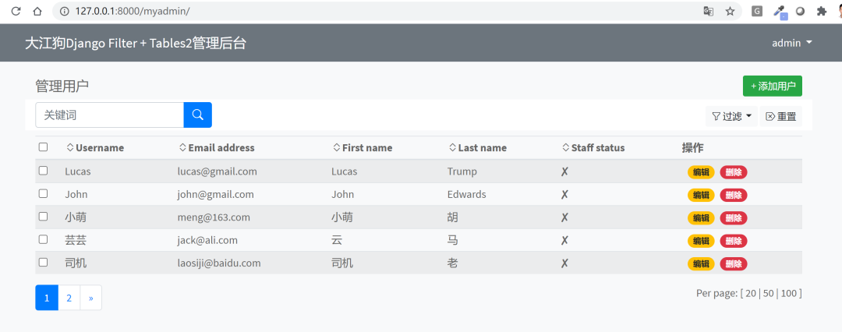The height and width of the screenshot is (332, 842).
Task: Check the checkbox for user Lucas
Action: [44, 171]
